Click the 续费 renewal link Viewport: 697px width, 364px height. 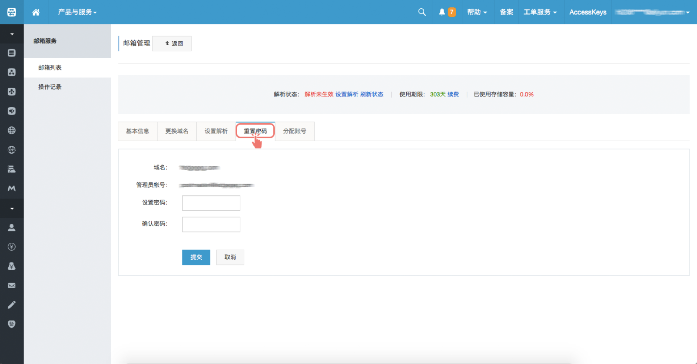[453, 94]
